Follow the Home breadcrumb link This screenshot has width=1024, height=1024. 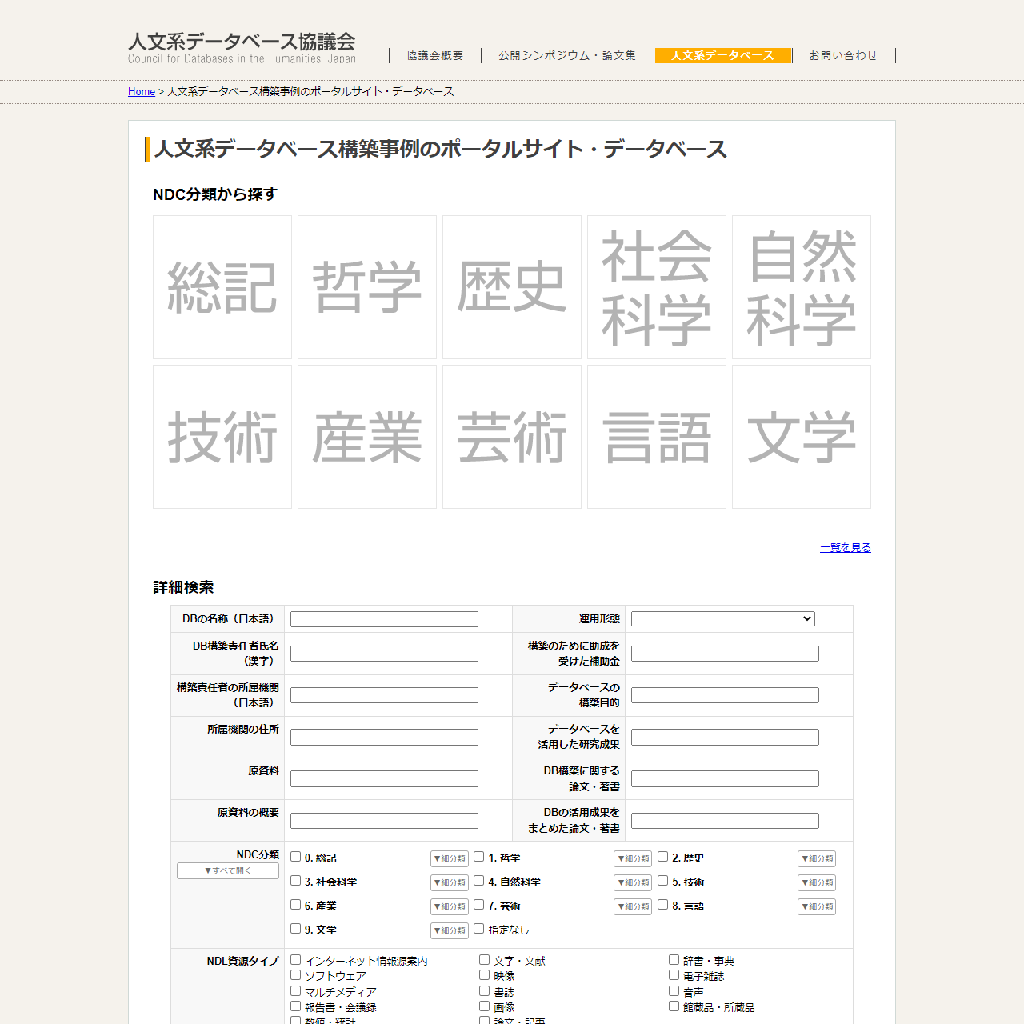tap(142, 91)
